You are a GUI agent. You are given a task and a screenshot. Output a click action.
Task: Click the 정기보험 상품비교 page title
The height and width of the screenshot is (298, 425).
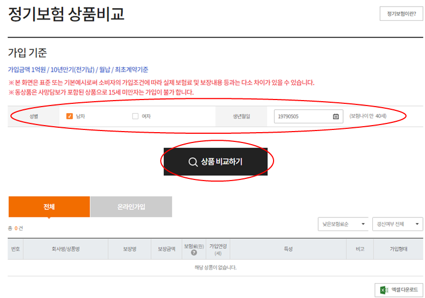66,14
